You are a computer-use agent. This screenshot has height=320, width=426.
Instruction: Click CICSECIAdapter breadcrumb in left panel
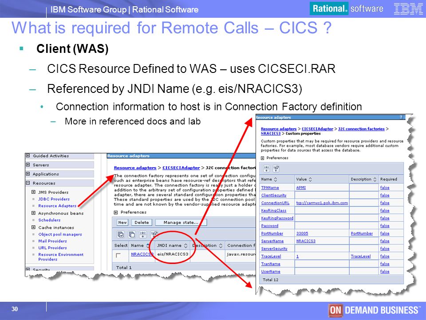pos(181,168)
